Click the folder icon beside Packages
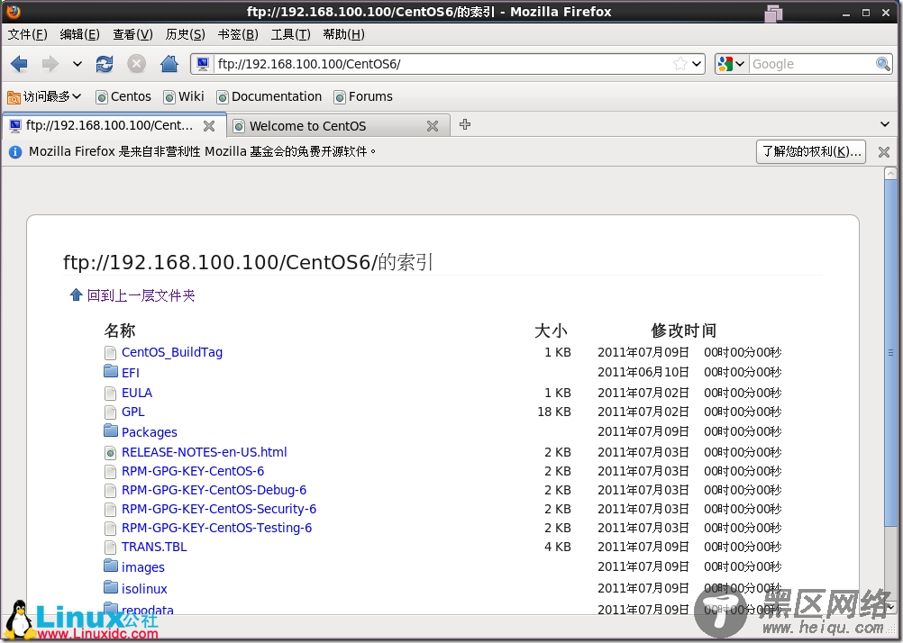 pyautogui.click(x=111, y=430)
